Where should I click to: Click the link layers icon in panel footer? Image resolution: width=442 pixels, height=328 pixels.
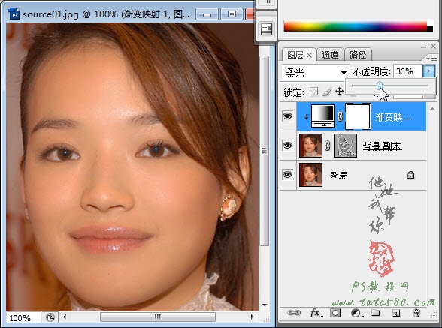point(294,313)
